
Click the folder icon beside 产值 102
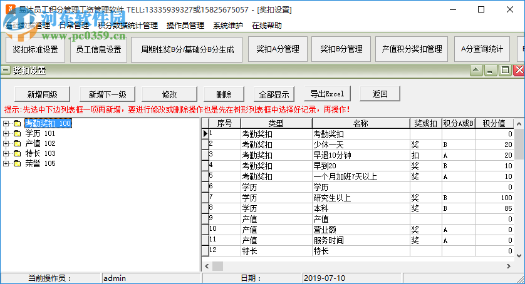point(18,143)
